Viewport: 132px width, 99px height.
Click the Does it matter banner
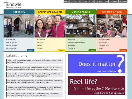pyautogui.click(x=96, y=64)
